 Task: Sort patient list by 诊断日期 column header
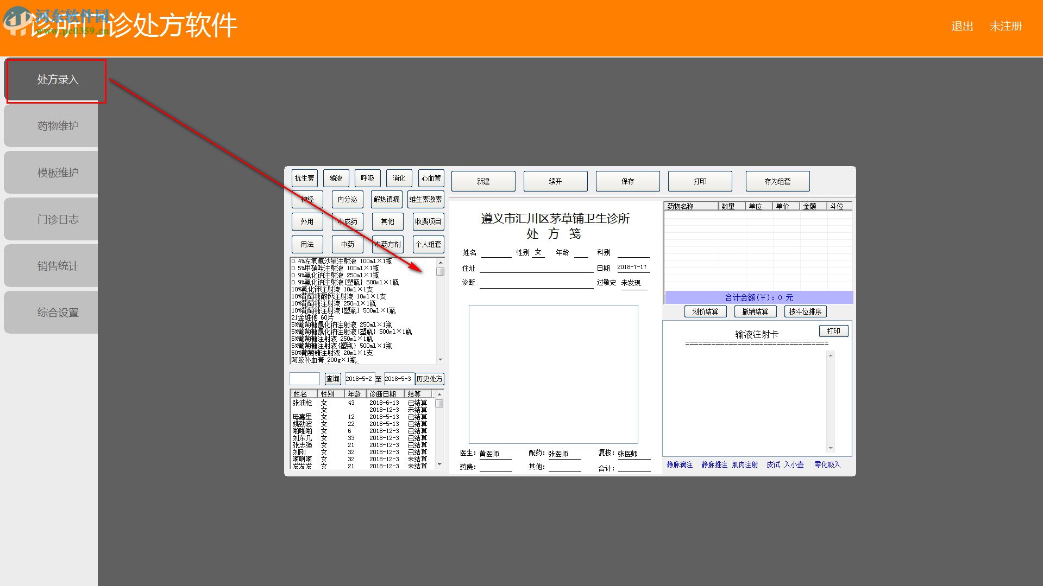pos(383,394)
